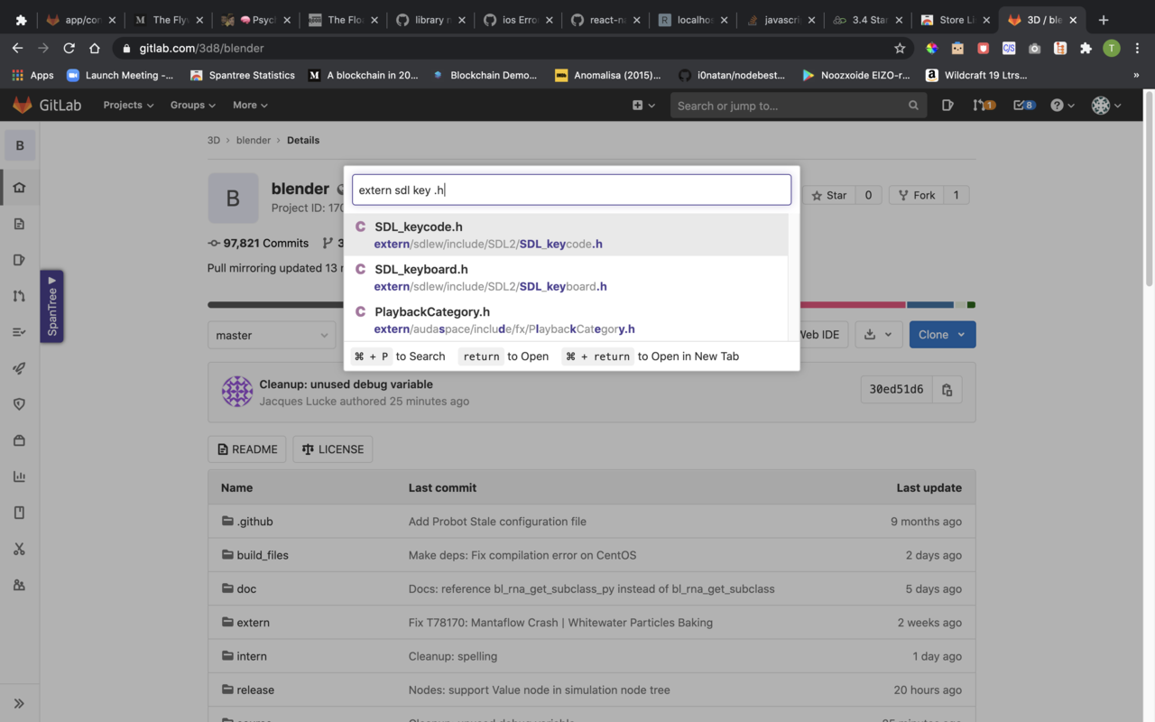Open the Clone dropdown button

942,335
